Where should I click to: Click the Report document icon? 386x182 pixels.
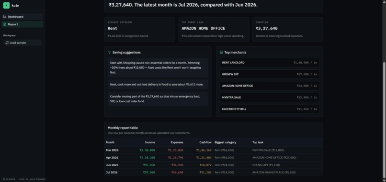pyautogui.click(x=5, y=24)
